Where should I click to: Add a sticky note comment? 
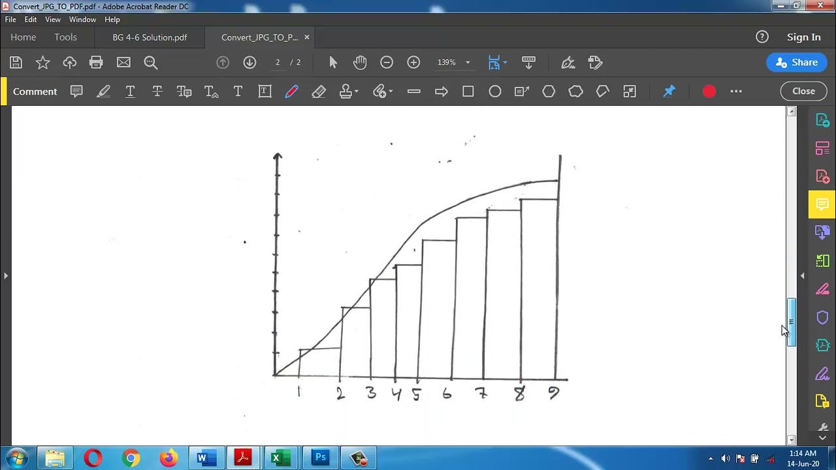coord(76,91)
